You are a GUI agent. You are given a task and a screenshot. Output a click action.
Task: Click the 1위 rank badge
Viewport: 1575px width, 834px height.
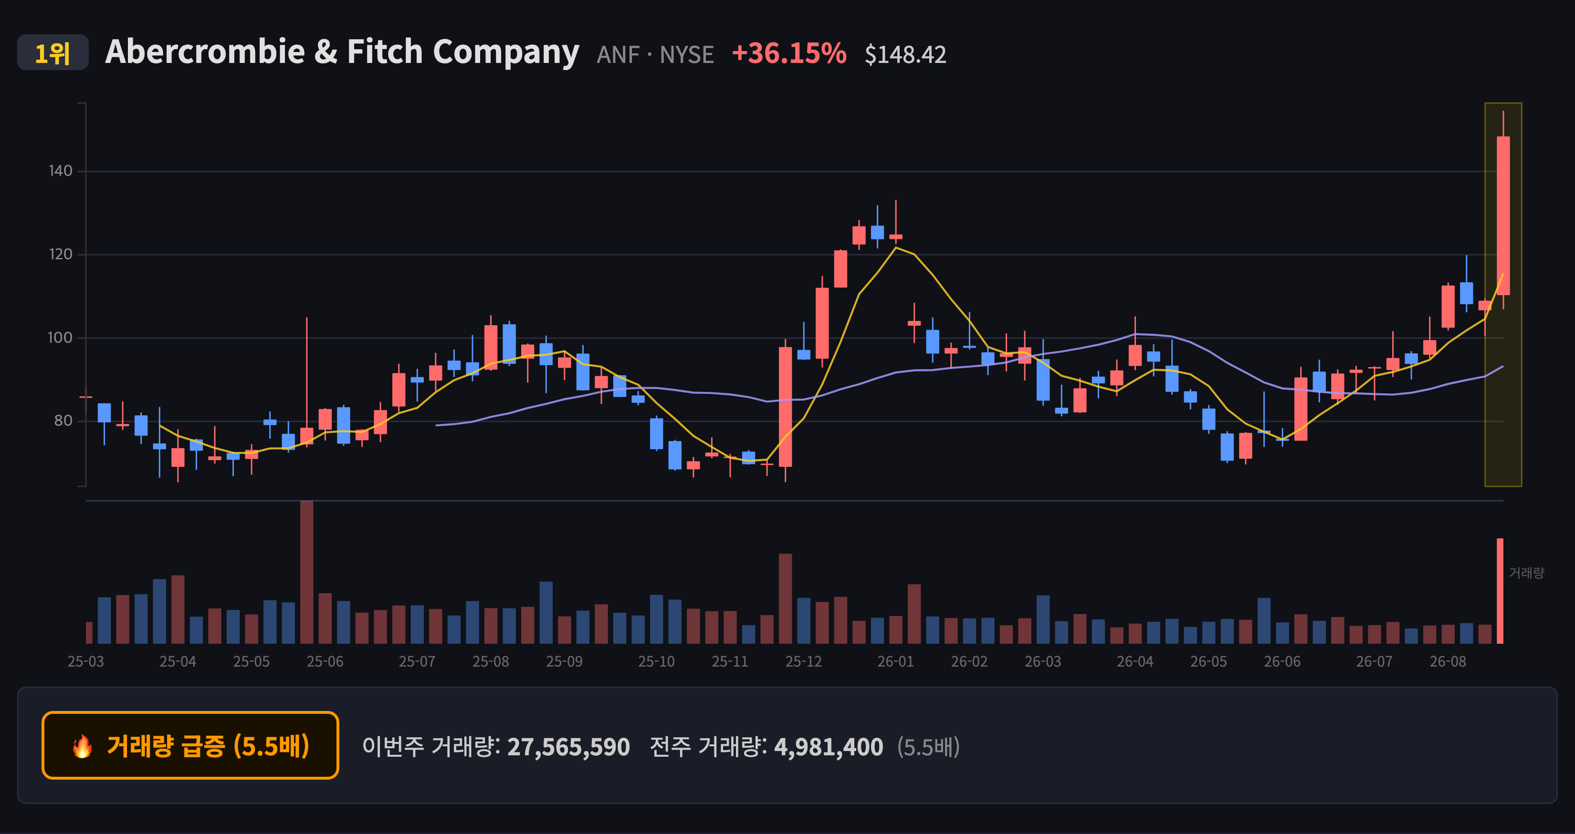pyautogui.click(x=52, y=53)
